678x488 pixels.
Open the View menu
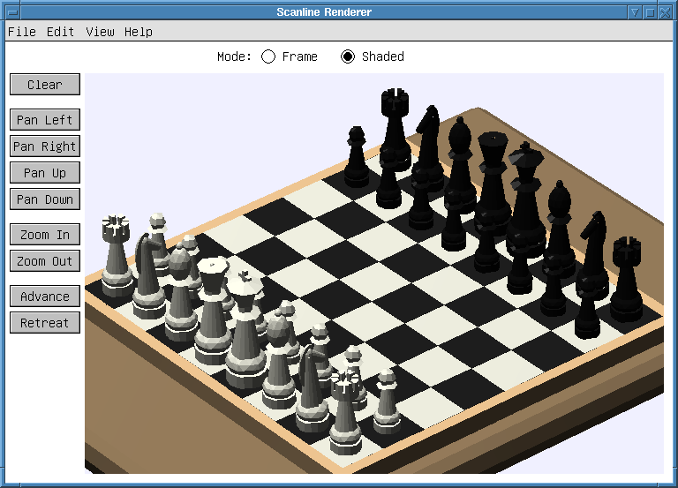100,32
